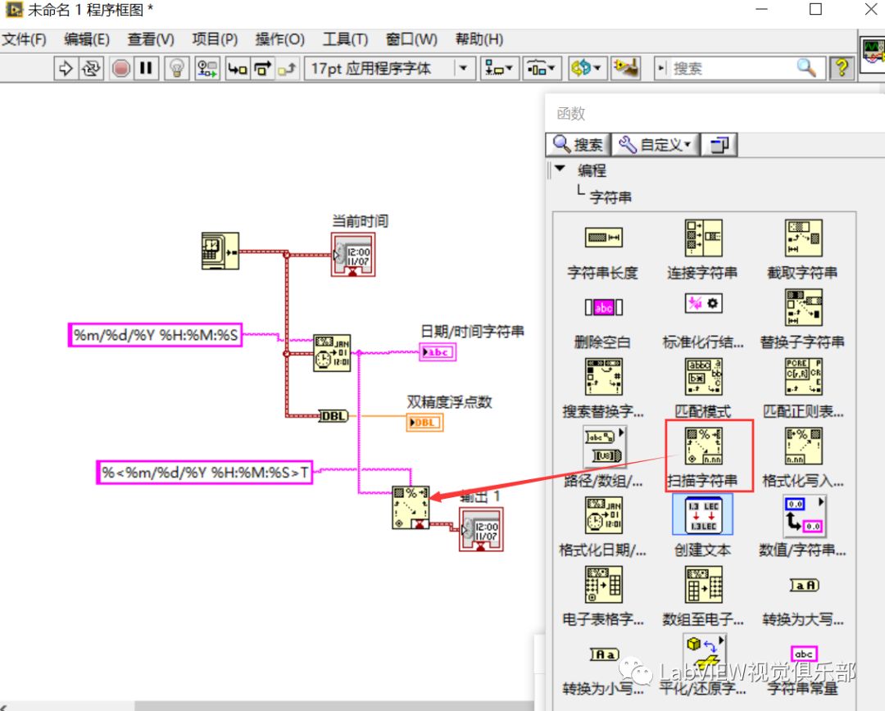Click the 搜索 button in the Functions palette
Viewport: 885px width, 711px height.
point(578,144)
